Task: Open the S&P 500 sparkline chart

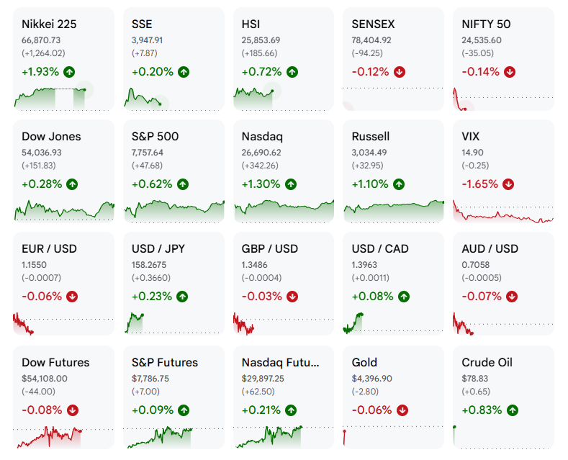Action: [174, 211]
